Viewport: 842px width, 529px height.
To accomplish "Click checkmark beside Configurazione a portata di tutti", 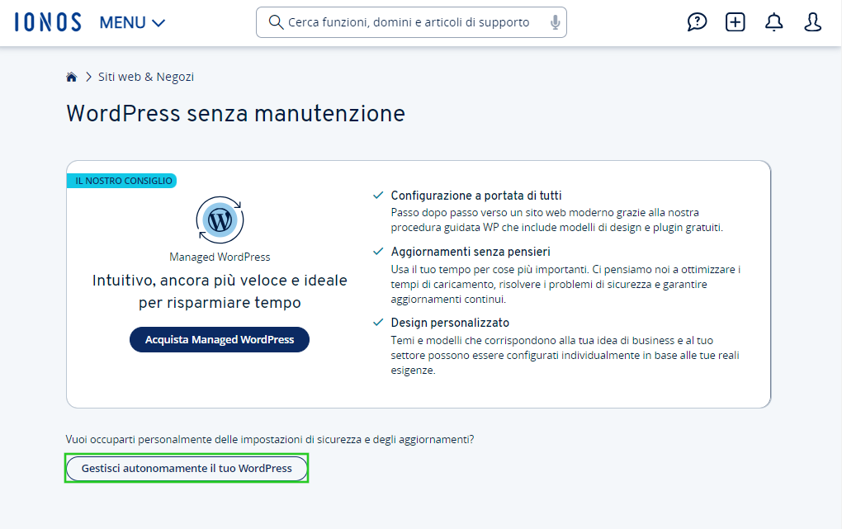I will pos(378,195).
